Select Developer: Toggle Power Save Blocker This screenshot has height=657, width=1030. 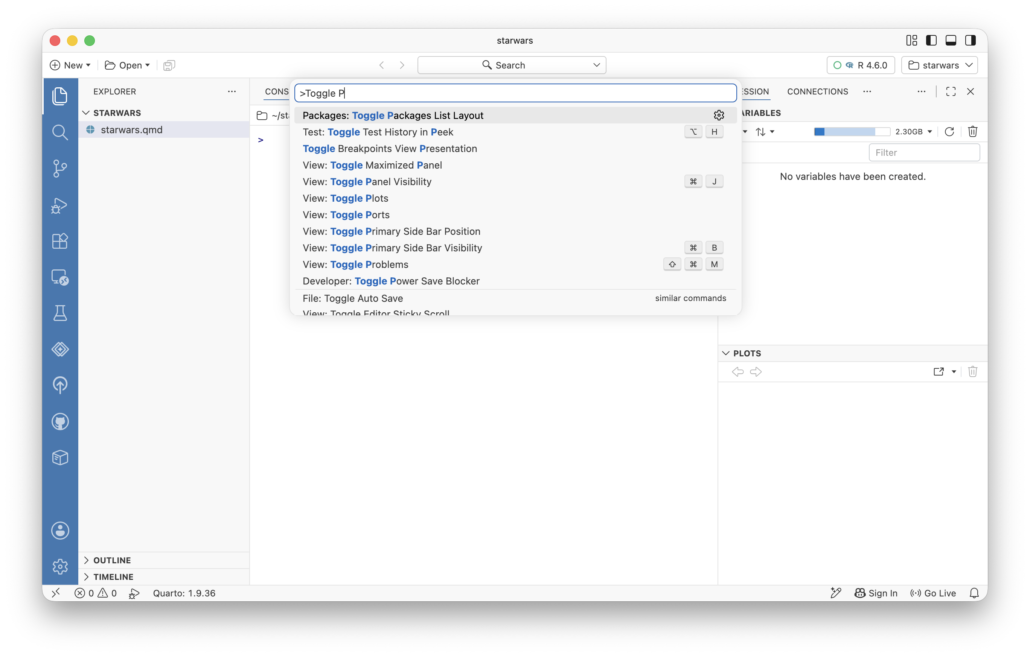[515, 281]
